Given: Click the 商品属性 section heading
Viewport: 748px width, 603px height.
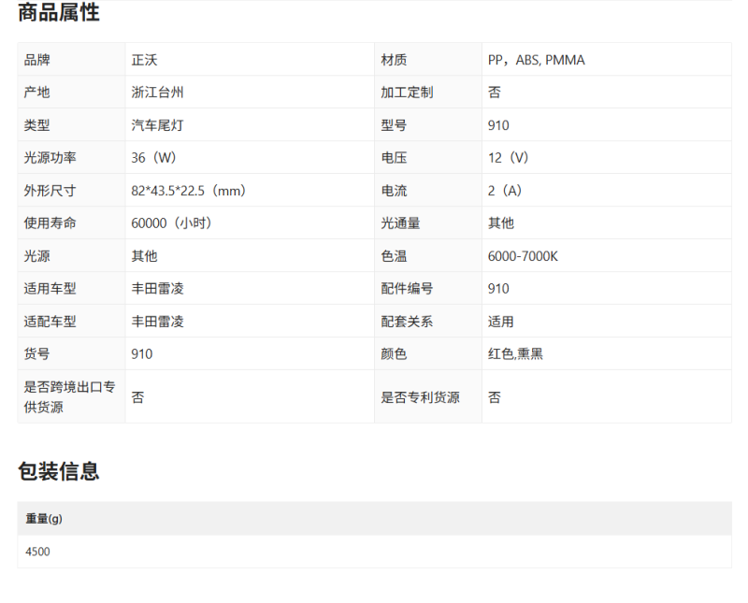Looking at the screenshot, I should [58, 13].
